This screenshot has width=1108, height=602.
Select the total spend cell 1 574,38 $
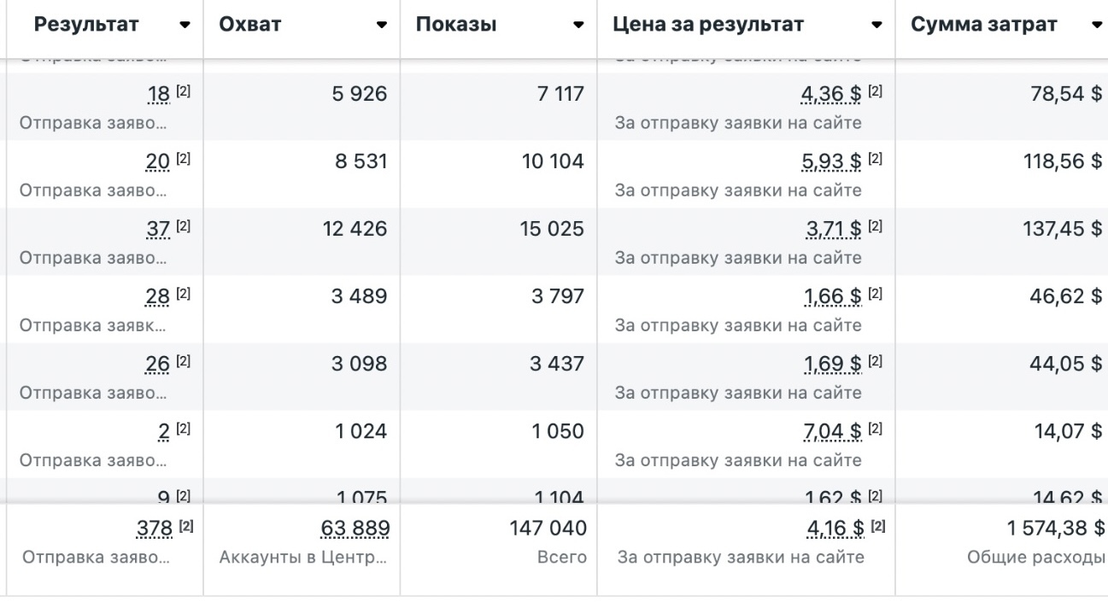[1055, 529]
